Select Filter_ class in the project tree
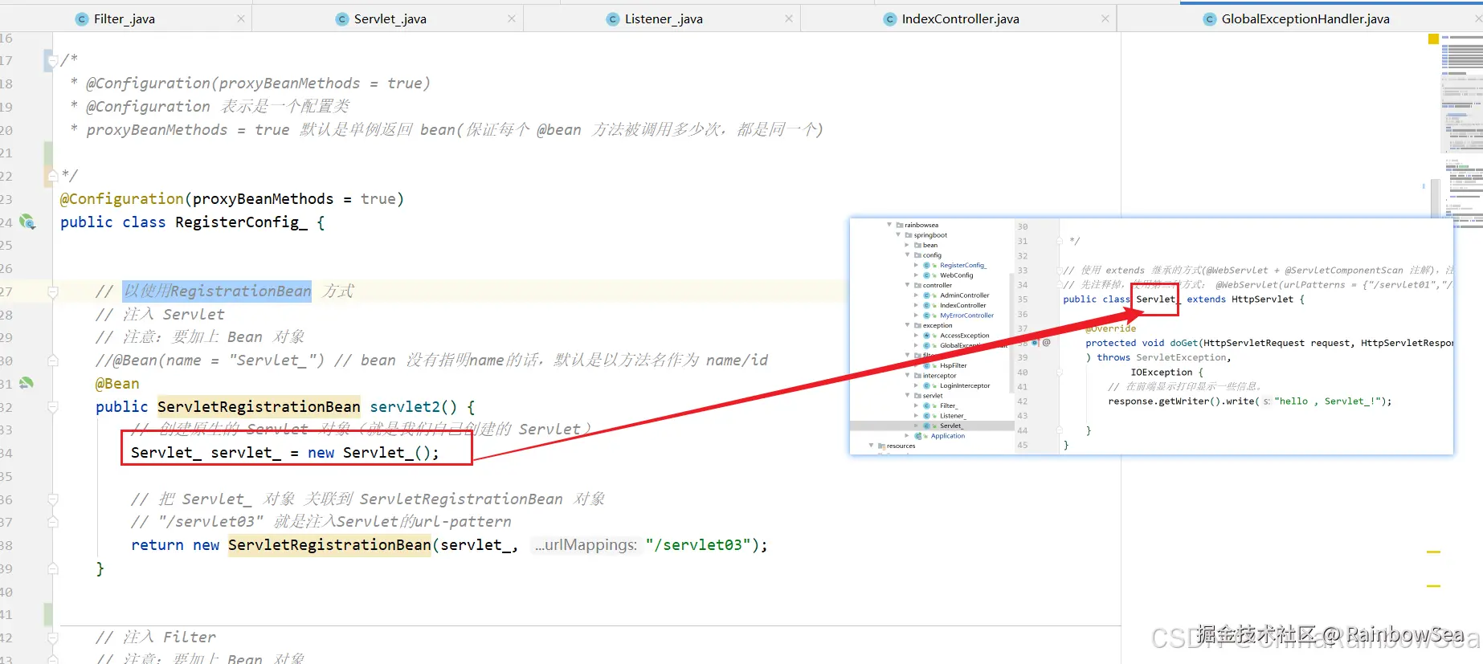1483x664 pixels. 948,405
